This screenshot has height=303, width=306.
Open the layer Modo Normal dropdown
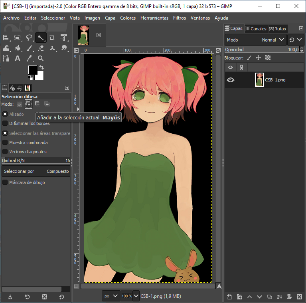point(255,40)
